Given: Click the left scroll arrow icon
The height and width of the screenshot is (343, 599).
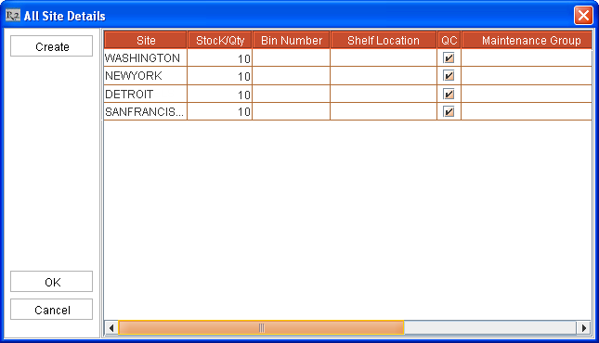Looking at the screenshot, I should click(x=111, y=328).
